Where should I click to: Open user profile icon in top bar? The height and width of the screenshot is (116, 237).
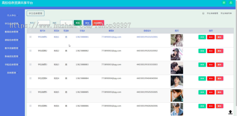coord(231,3)
